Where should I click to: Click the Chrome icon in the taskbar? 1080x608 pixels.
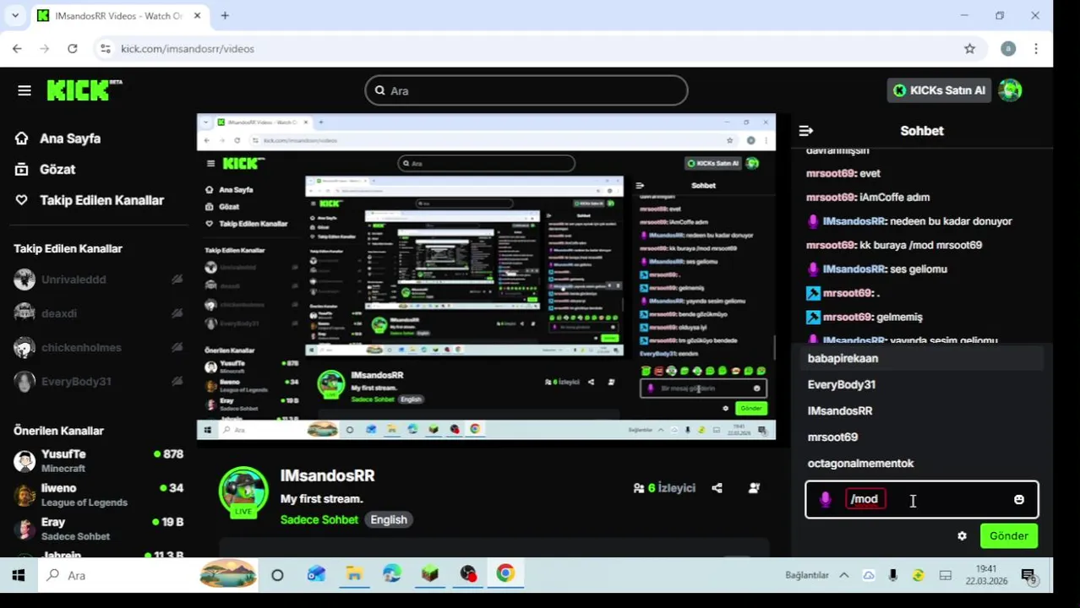click(505, 575)
